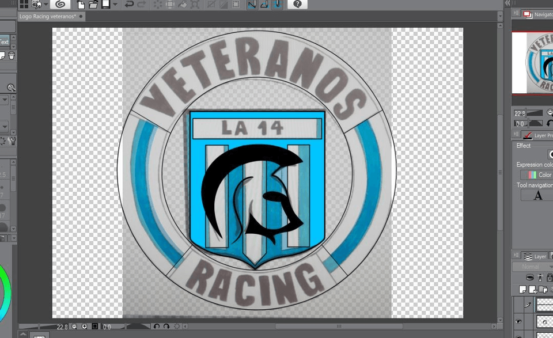Zoom out using the status bar magnifier
This screenshot has width=553, height=338.
tap(74, 326)
